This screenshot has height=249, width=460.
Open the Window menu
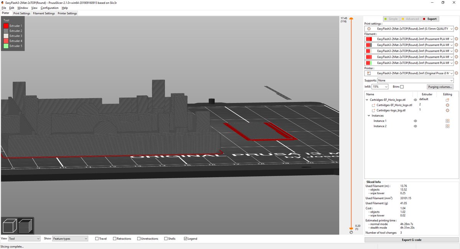23,8
